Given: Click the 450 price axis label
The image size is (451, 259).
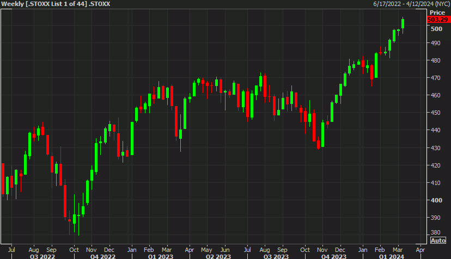Looking at the screenshot, I should [x=435, y=113].
